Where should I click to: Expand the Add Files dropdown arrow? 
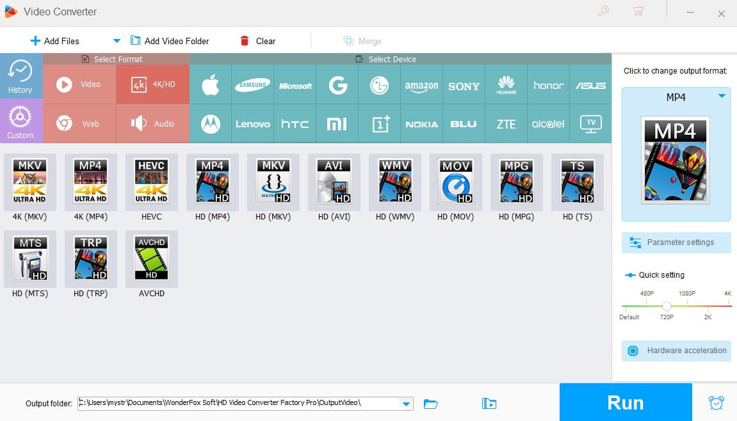(116, 40)
